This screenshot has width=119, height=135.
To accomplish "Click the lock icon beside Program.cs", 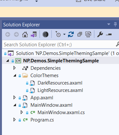I will point(20,120).
